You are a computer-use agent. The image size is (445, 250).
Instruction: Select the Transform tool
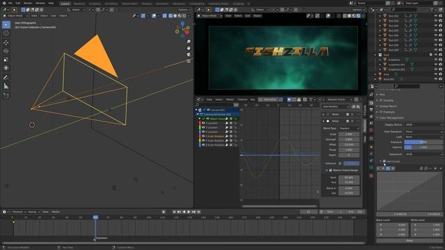(6, 68)
